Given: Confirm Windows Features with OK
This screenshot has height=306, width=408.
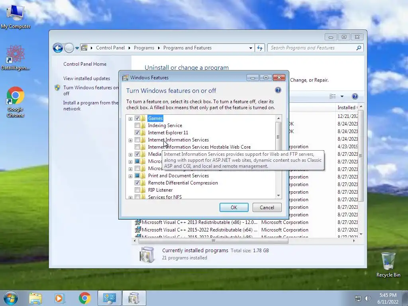Looking at the screenshot, I should (x=234, y=207).
